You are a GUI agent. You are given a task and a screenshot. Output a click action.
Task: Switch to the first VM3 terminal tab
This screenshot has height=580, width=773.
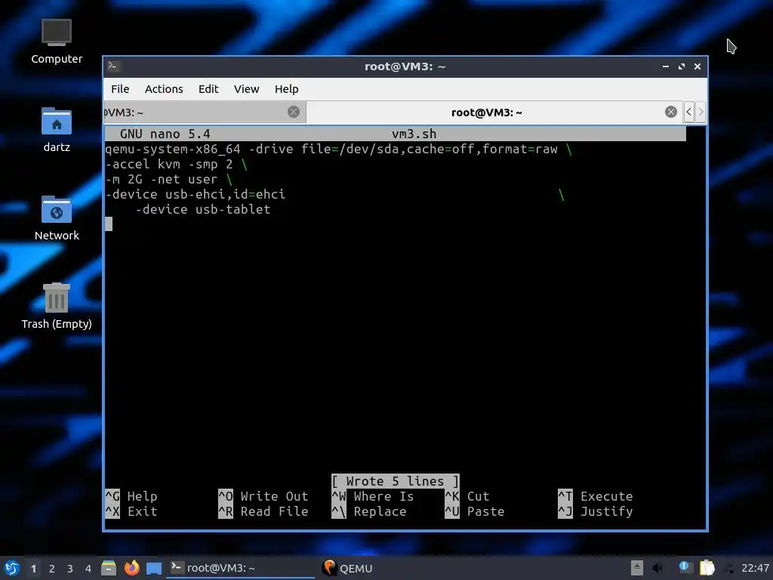point(205,113)
